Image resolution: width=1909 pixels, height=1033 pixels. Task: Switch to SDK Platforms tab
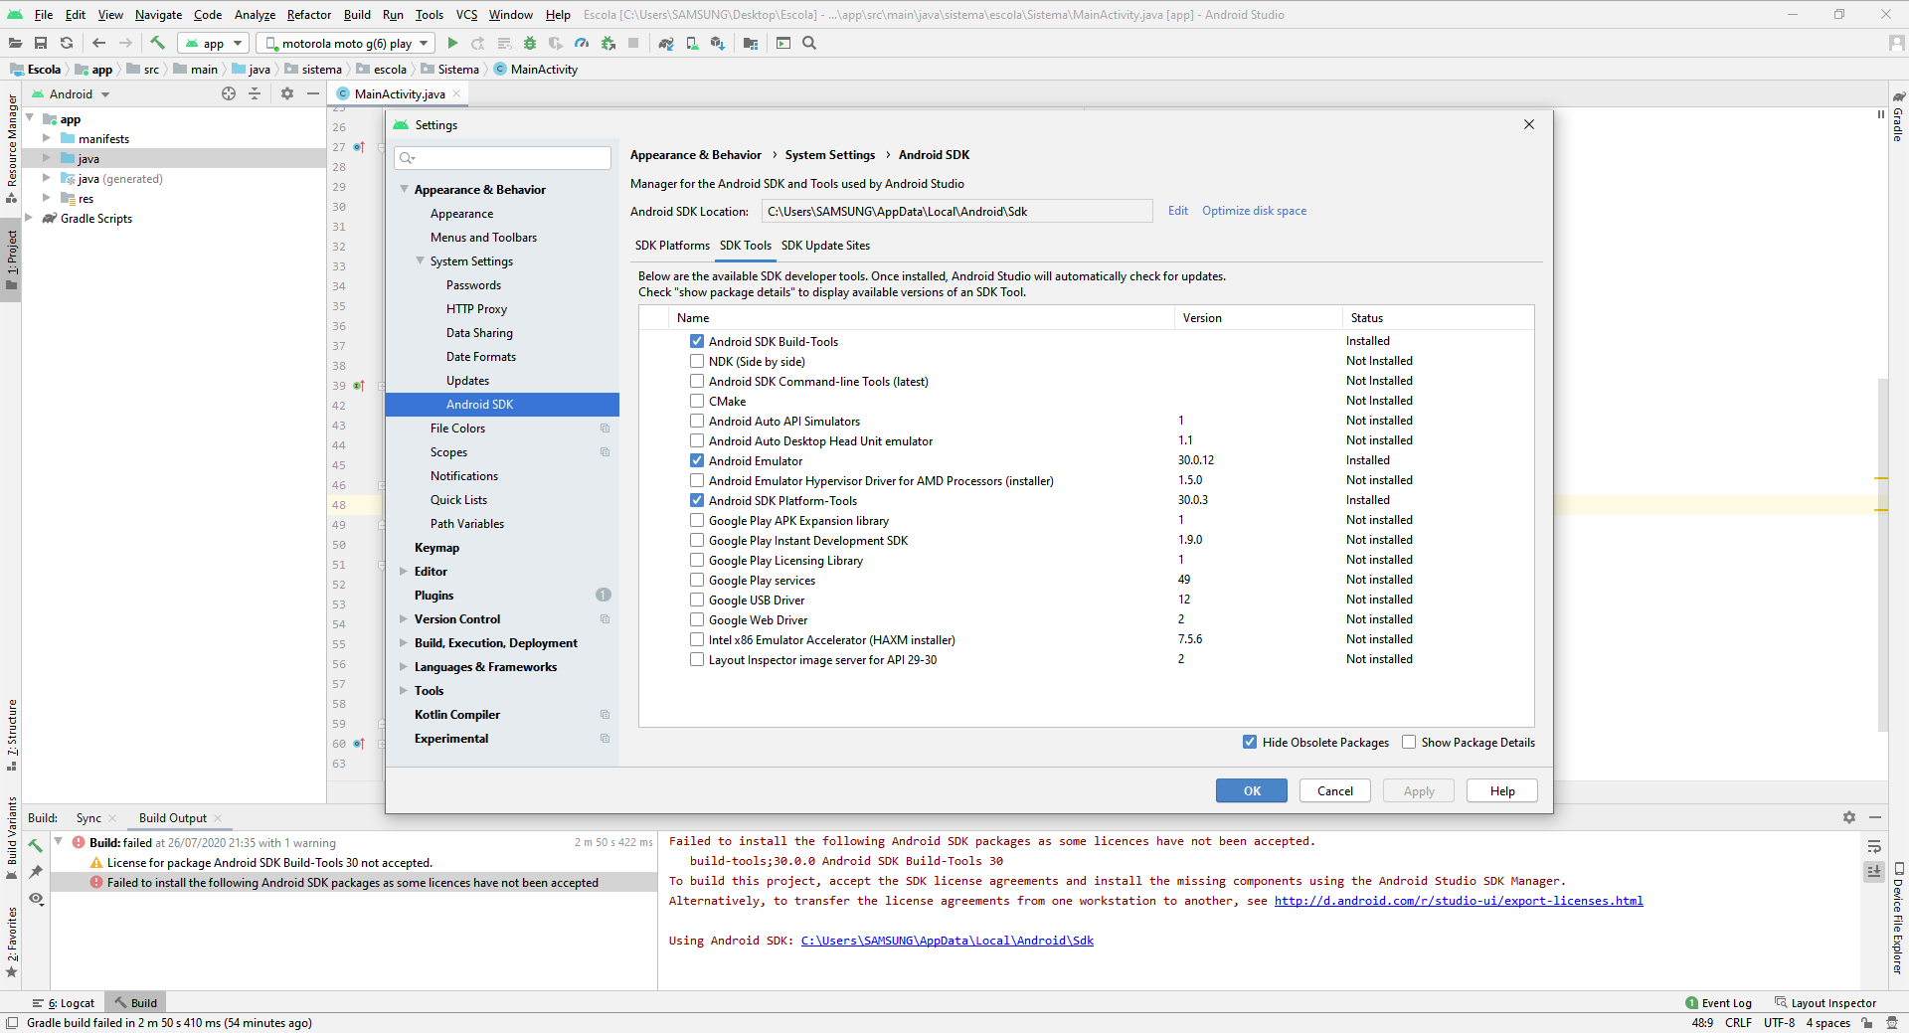coord(672,246)
